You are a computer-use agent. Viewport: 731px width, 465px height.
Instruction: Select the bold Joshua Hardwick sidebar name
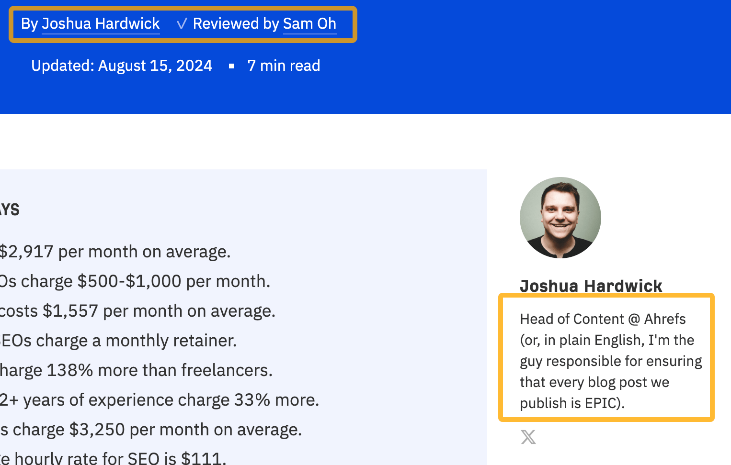point(591,286)
